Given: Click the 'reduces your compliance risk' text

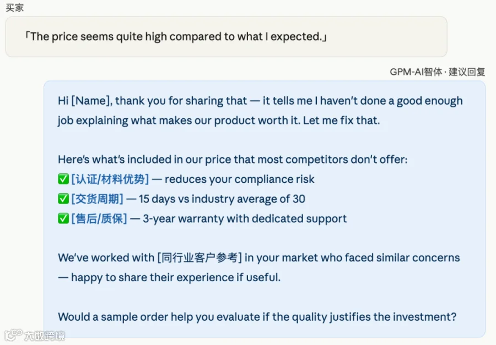Looking at the screenshot, I should [240, 179].
